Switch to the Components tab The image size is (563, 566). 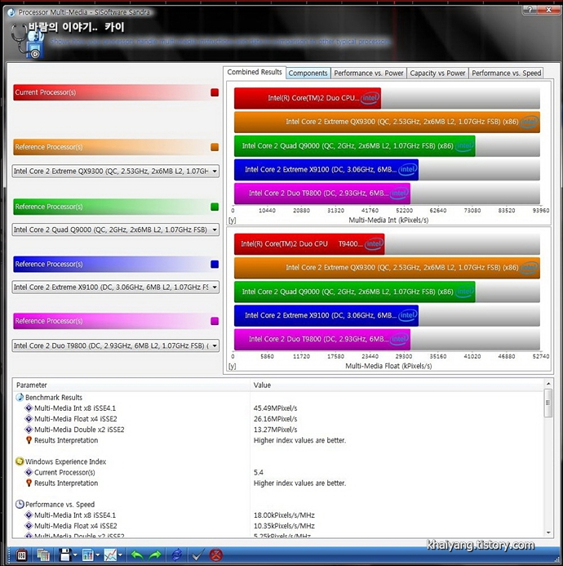click(x=308, y=73)
